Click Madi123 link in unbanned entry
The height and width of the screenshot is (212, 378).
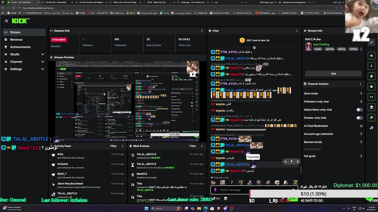156,158
